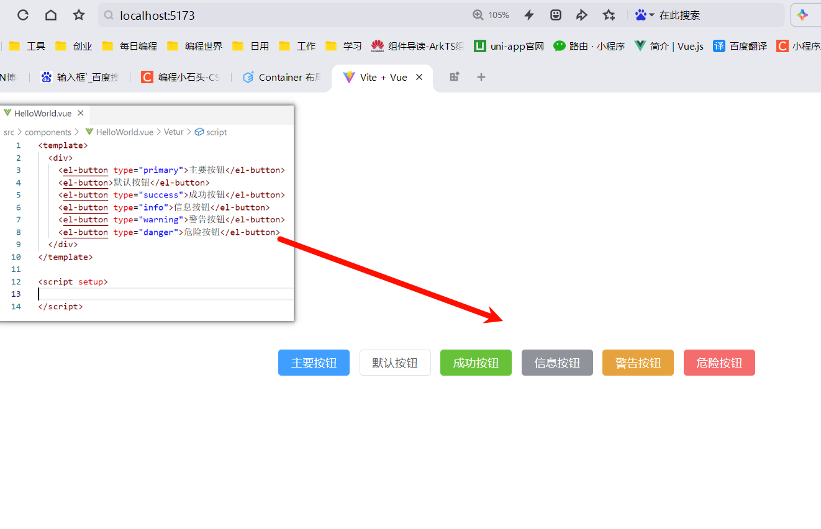Open 百度翻译 bookmark
This screenshot has width=821, height=529.
[x=740, y=46]
